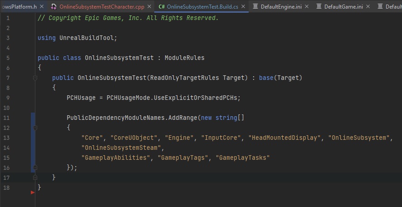Screen dimensions: 402x207
Task: Click the file icon on DefaultEngine.ini tab
Action: (256, 7)
